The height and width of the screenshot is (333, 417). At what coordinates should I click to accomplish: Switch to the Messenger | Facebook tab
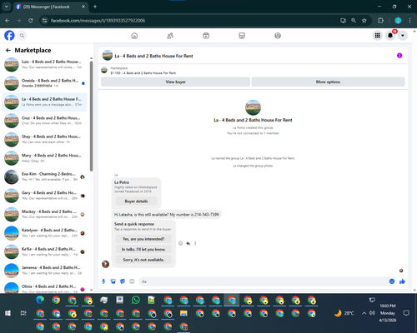(x=50, y=7)
